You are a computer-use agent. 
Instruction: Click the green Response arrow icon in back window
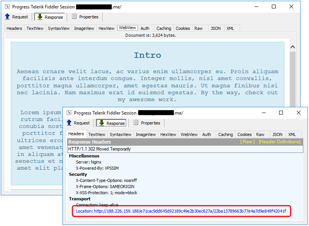(39, 17)
